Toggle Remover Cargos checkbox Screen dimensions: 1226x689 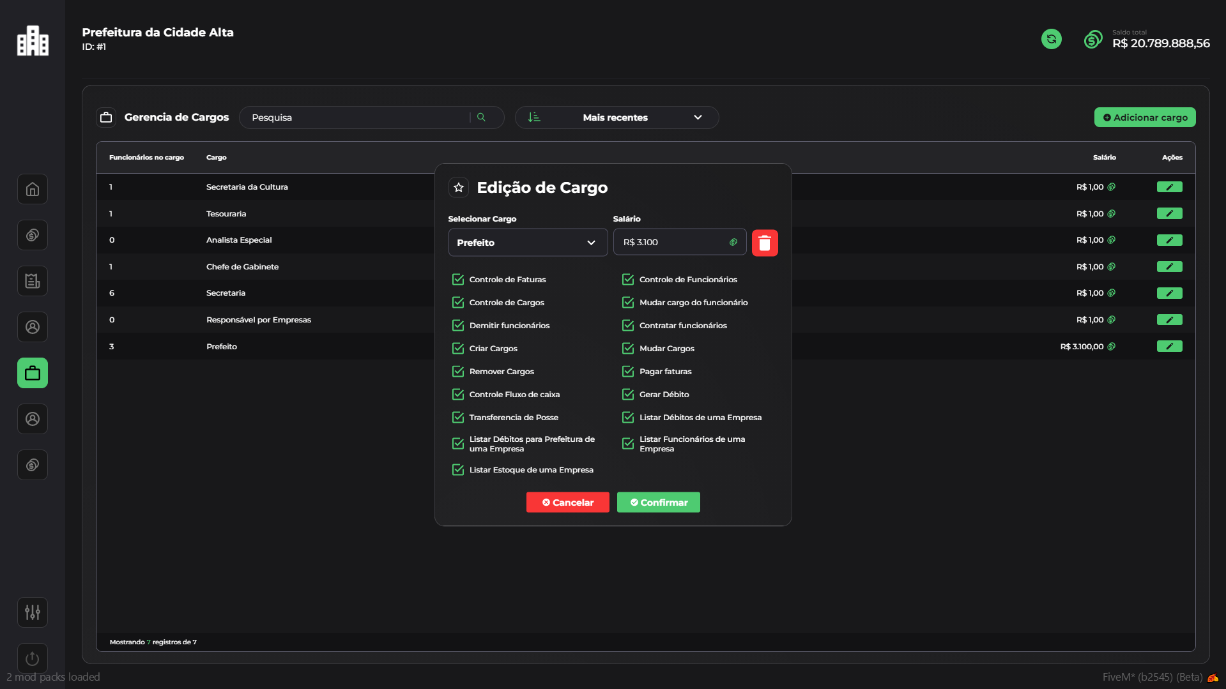pos(457,371)
